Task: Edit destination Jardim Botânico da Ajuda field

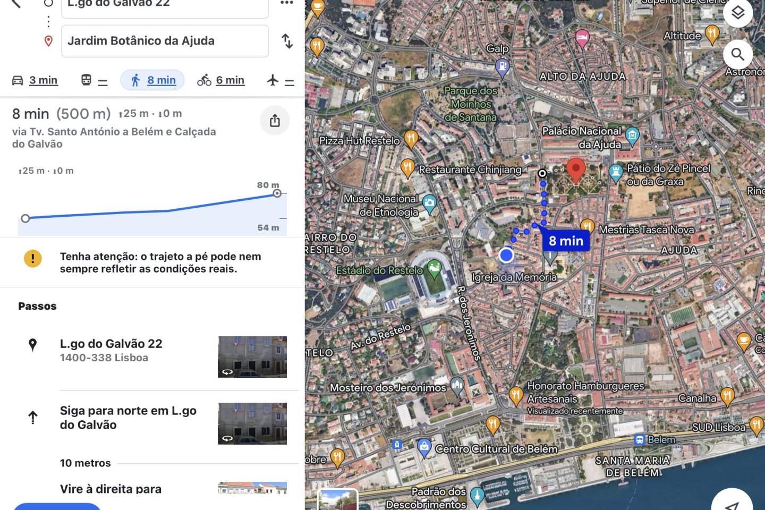Action: tap(165, 41)
